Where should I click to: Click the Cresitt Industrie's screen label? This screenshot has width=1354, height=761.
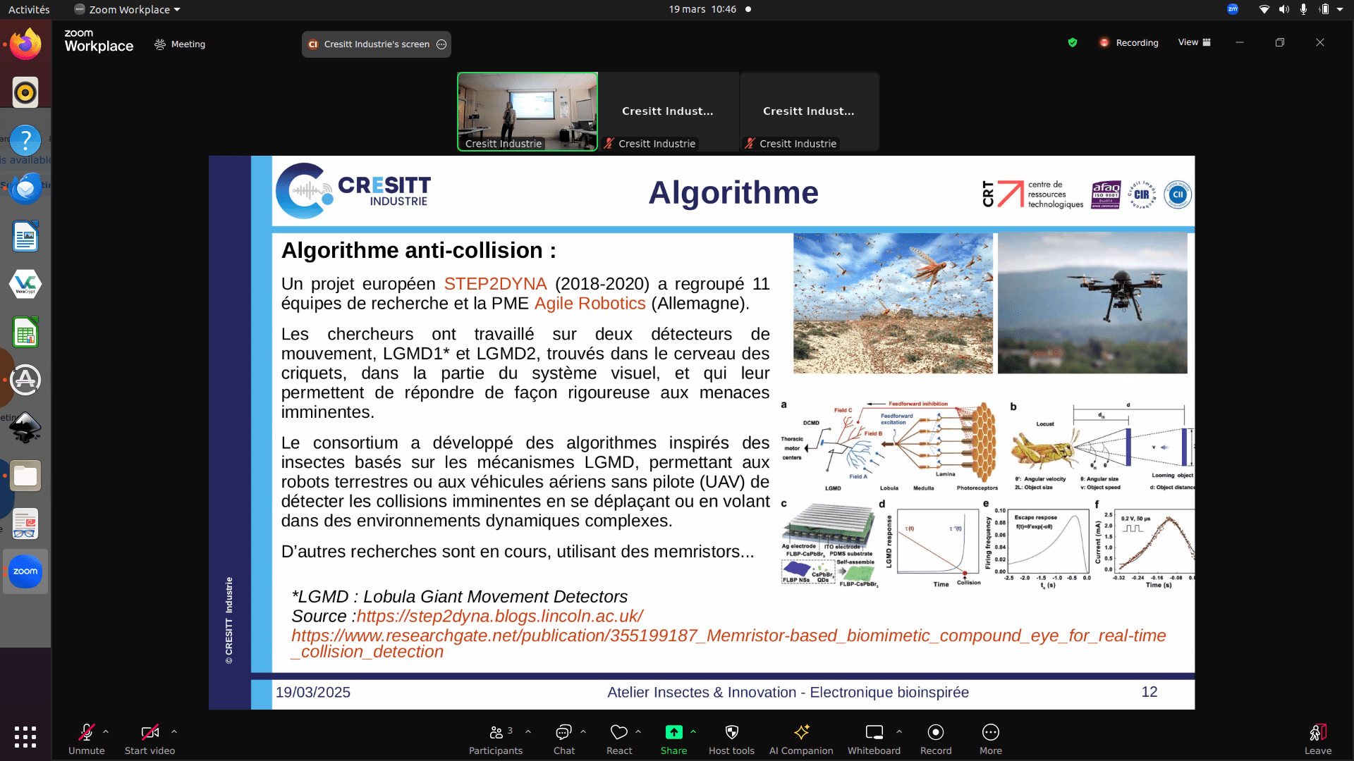coord(377,44)
